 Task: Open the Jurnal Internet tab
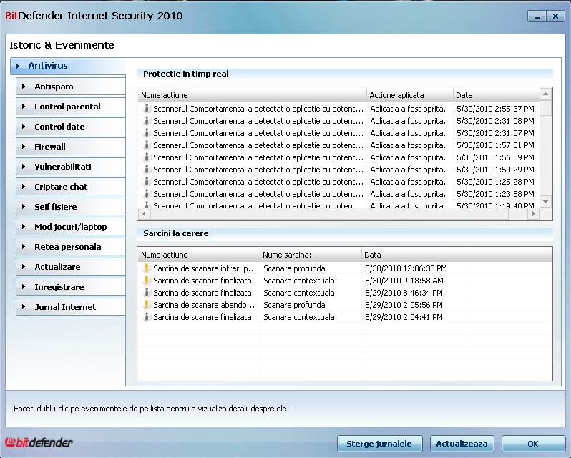(71, 306)
